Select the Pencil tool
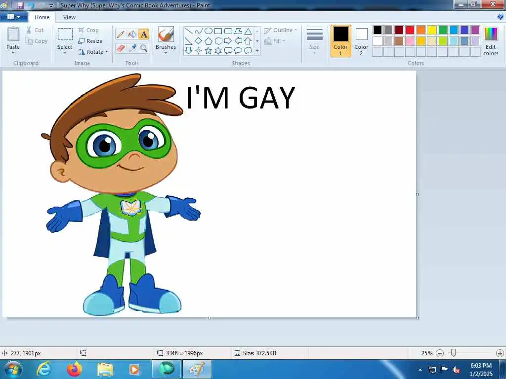 pyautogui.click(x=121, y=34)
